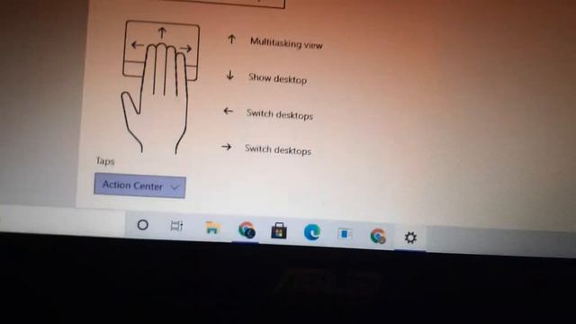Click 'Switch desktops' beside the right arrow
The height and width of the screenshot is (324, 576).
point(278,149)
